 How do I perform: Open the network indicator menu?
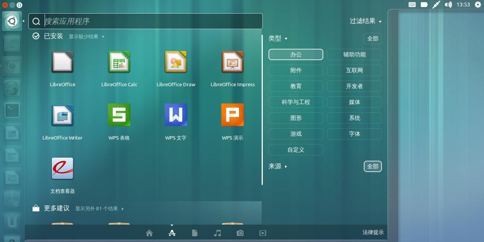pyautogui.click(x=436, y=5)
